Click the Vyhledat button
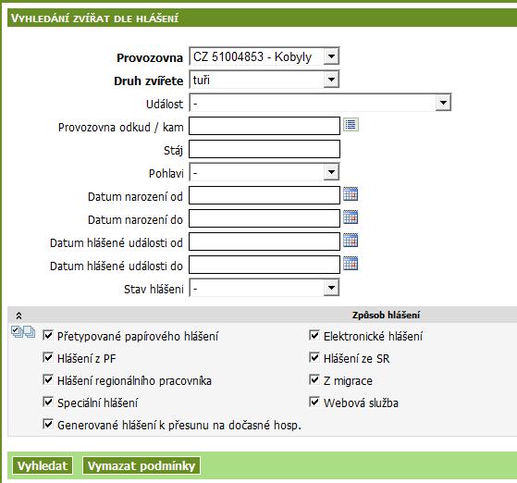The height and width of the screenshot is (483, 517). pos(43,465)
